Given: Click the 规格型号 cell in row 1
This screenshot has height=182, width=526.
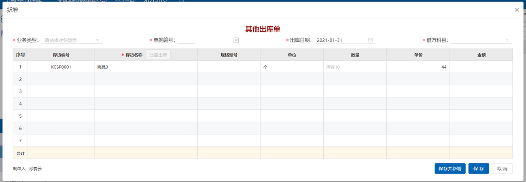Looking at the screenshot, I should tap(229, 67).
